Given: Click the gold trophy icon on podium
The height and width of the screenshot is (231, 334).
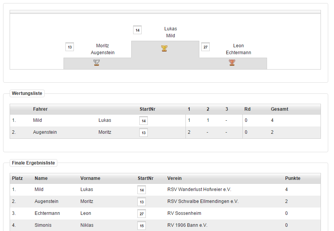Looking at the screenshot, I should [164, 48].
